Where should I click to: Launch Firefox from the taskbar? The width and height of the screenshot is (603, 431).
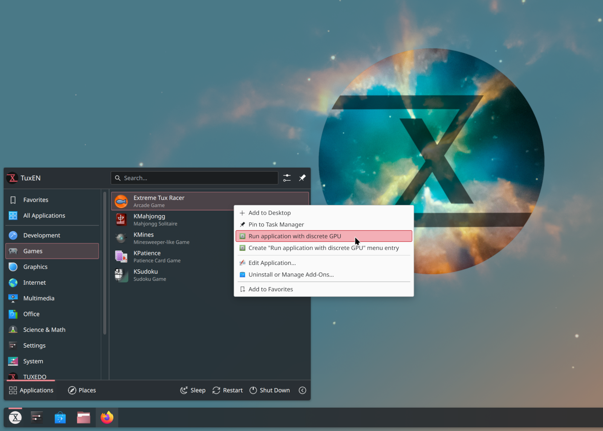coord(107,417)
